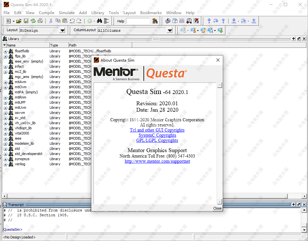Image resolution: width=308 pixels, height=241 pixels.
Task: Click the help search icon beside Help field
Action: 155,21
